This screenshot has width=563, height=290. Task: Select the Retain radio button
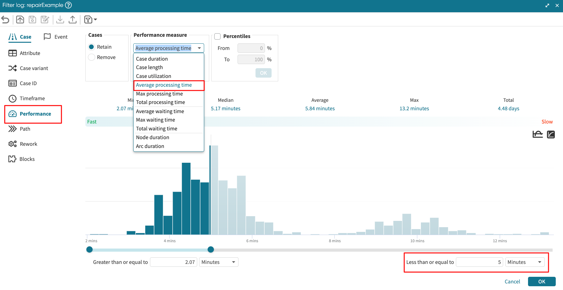pos(92,47)
